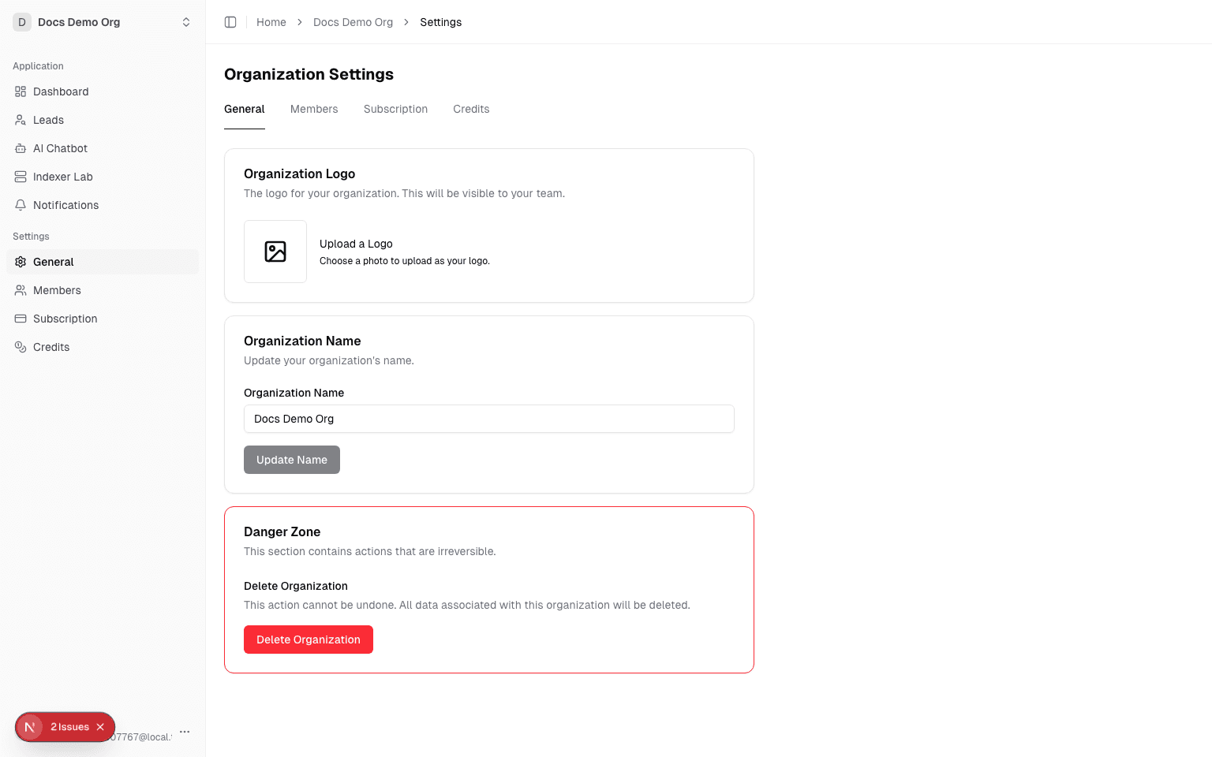Open Notifications via the bell icon

pyautogui.click(x=21, y=205)
